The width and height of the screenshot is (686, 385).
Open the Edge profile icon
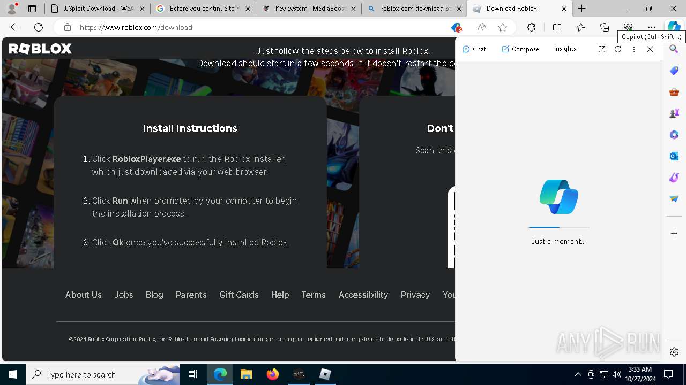coord(12,9)
